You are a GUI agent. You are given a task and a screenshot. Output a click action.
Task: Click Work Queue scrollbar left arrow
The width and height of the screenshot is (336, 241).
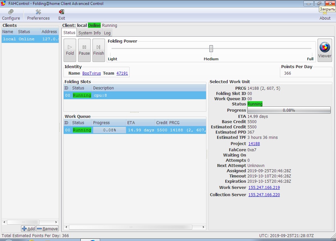pyautogui.click(x=66, y=227)
